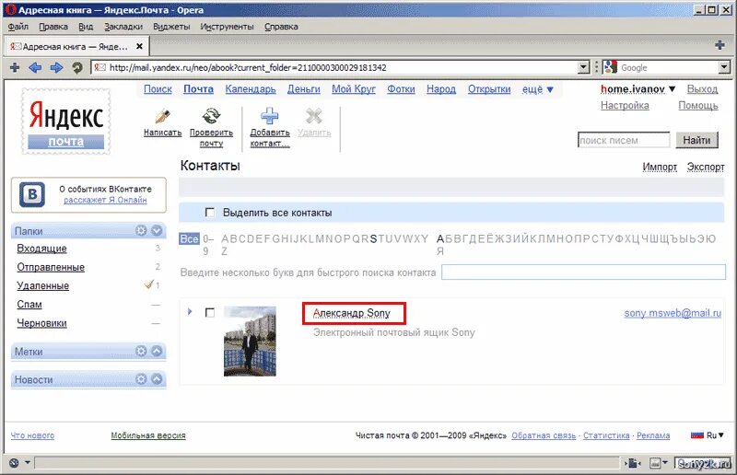The height and width of the screenshot is (475, 737).
Task: Click the Написать compose pencil icon
Action: point(162,116)
